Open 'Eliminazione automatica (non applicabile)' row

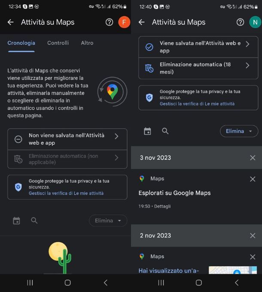(x=67, y=159)
